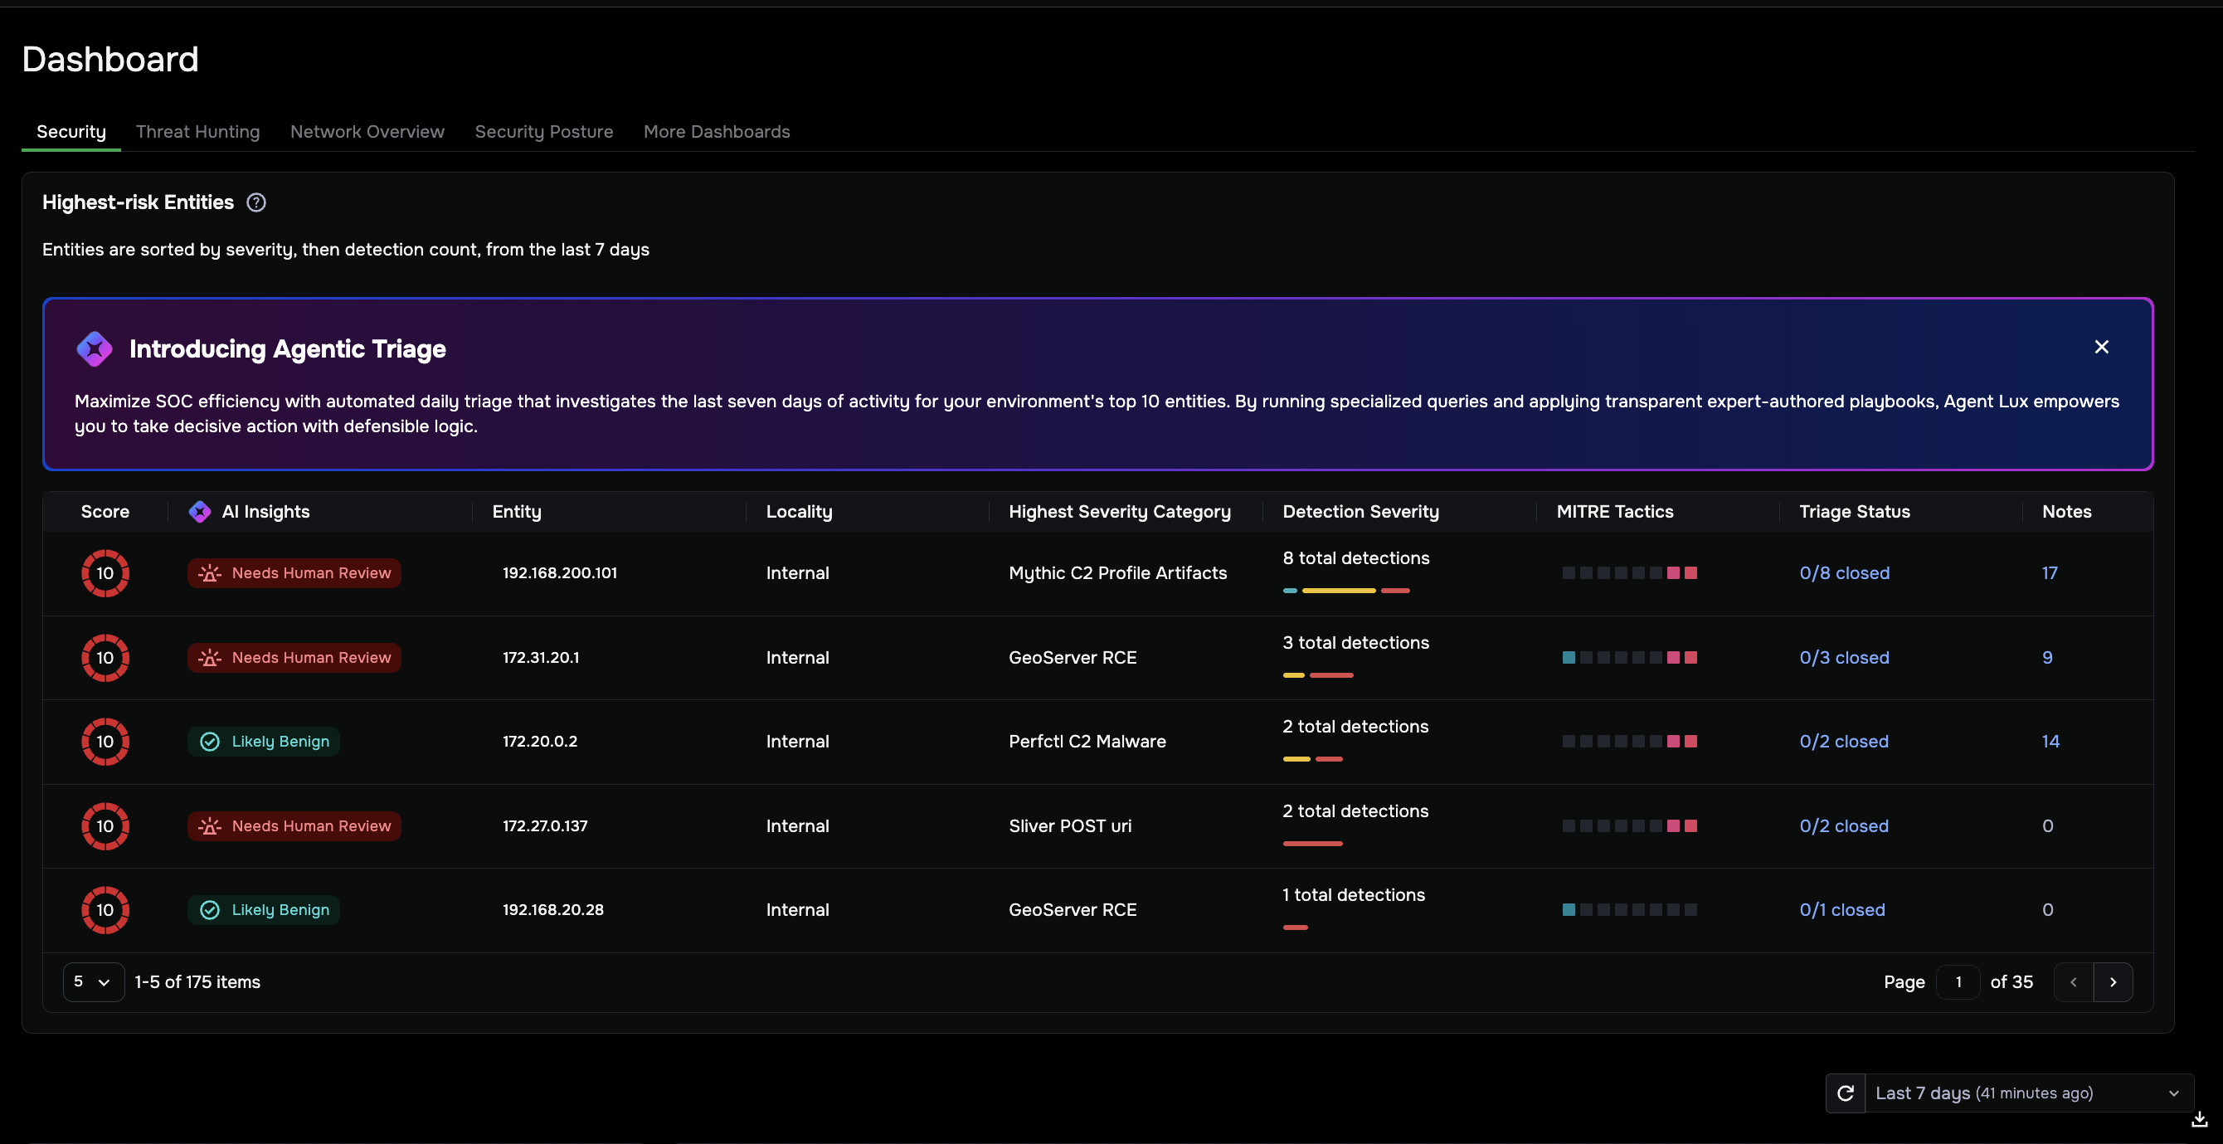Click the Agentic Triage diamond logo

94,348
